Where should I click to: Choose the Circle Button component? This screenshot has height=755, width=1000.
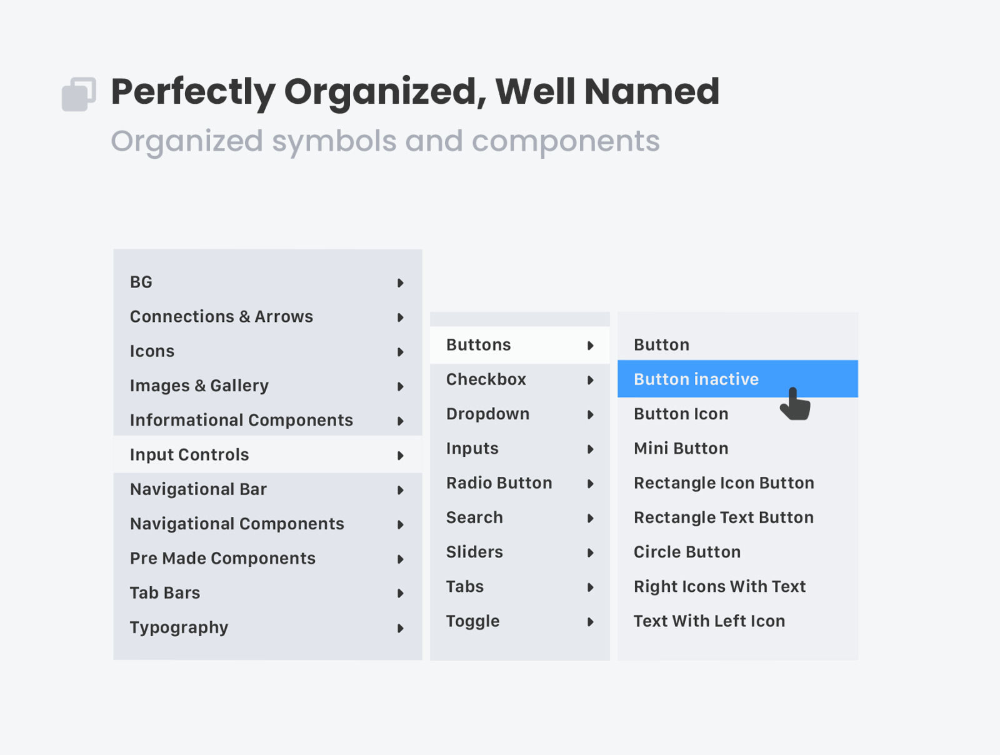[687, 552]
